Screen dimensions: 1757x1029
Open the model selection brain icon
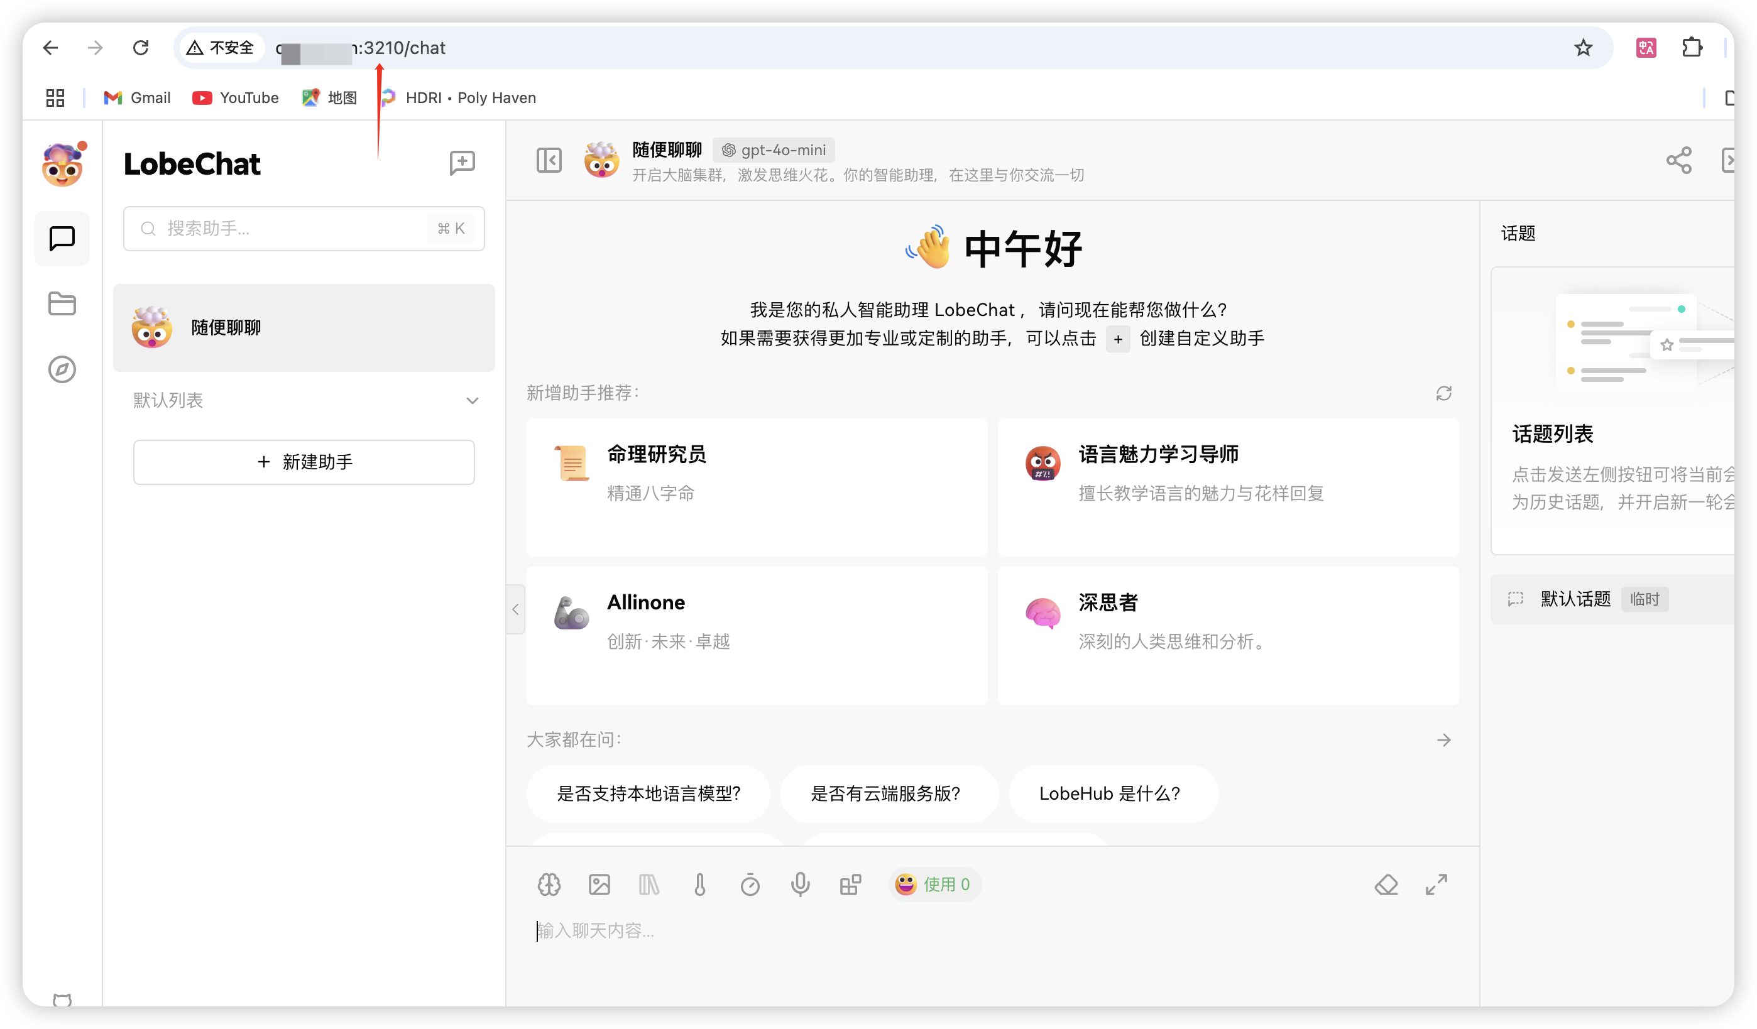[x=549, y=885]
